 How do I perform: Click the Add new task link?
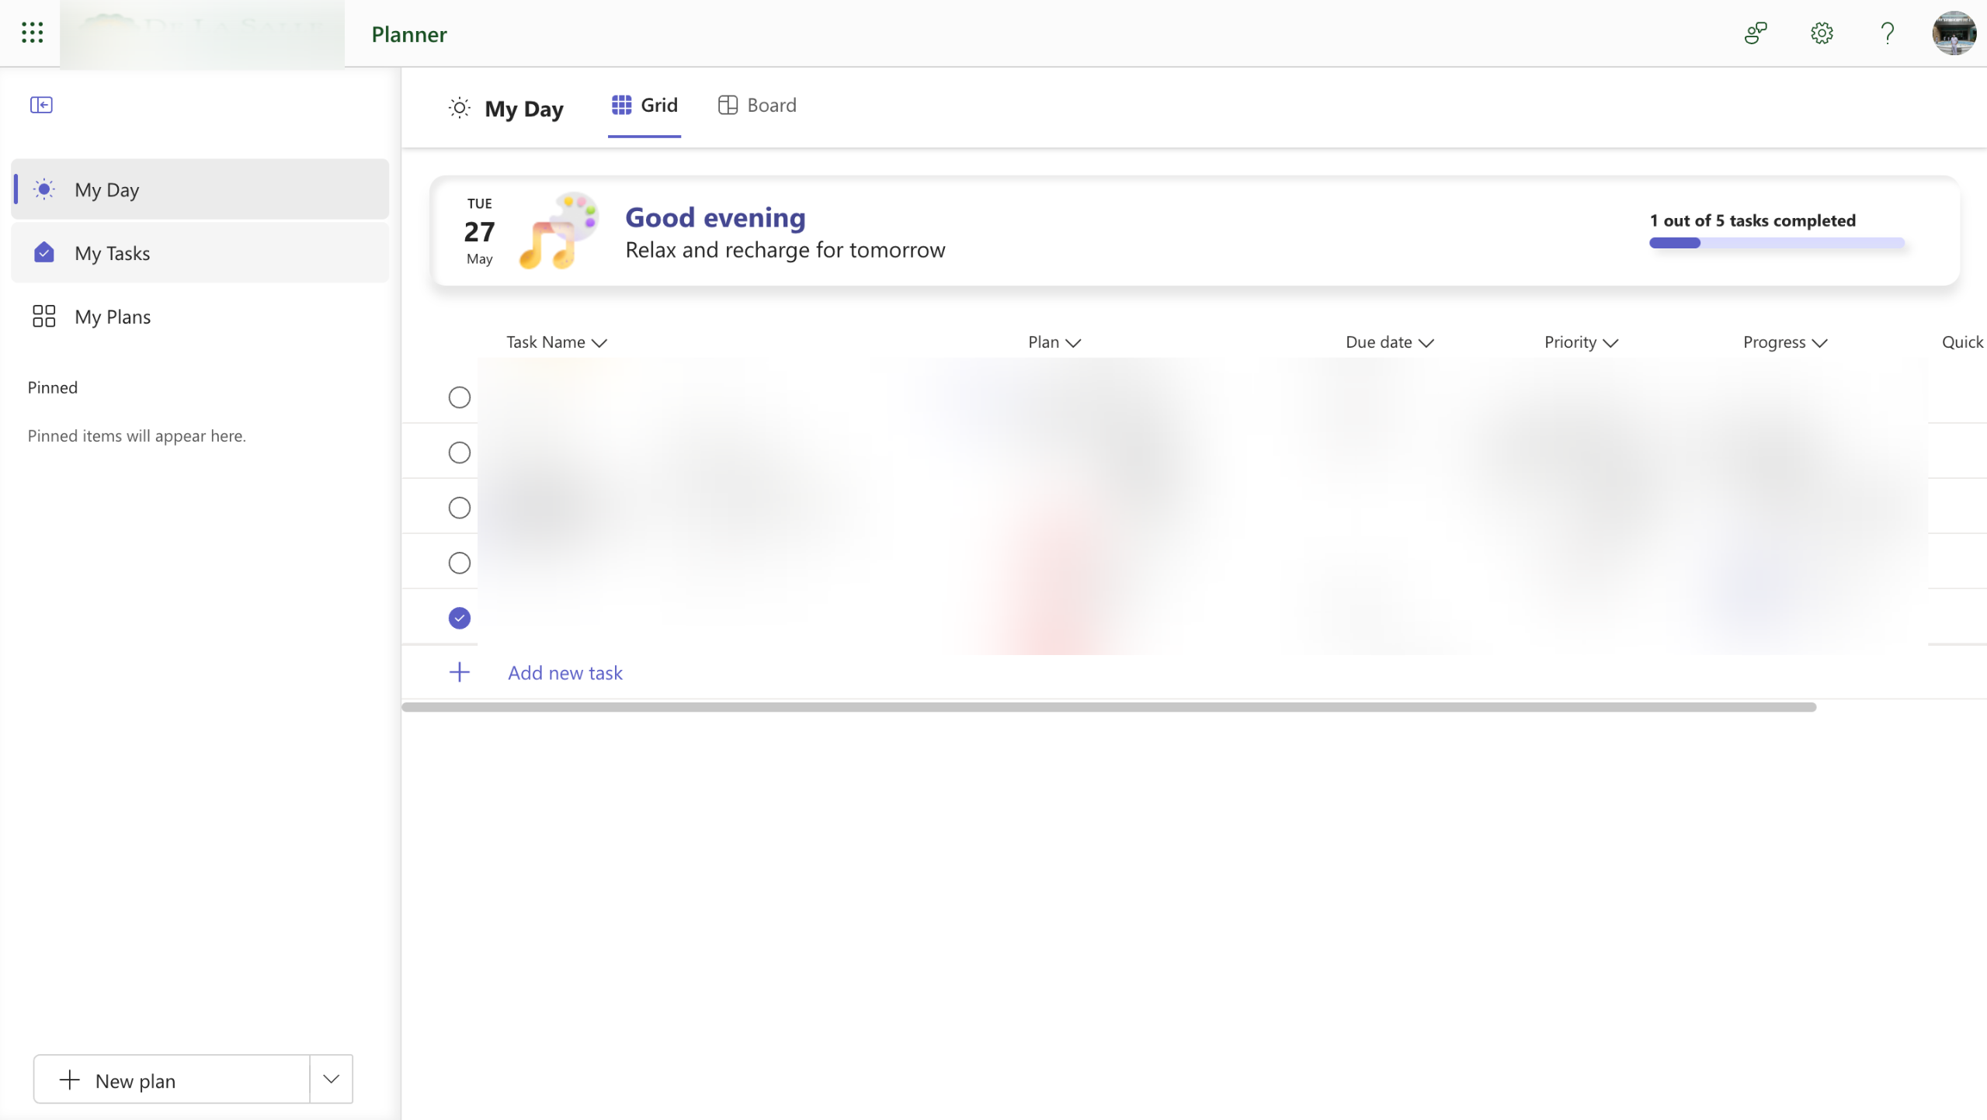click(564, 673)
